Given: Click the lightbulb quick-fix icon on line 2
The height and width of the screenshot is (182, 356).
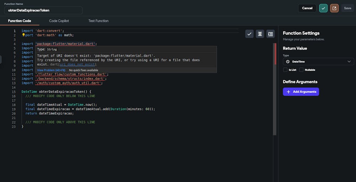Looking at the screenshot, I should (x=23, y=35).
